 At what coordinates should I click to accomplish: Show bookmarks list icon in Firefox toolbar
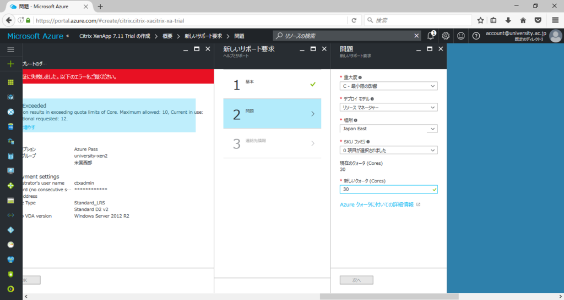point(493,20)
